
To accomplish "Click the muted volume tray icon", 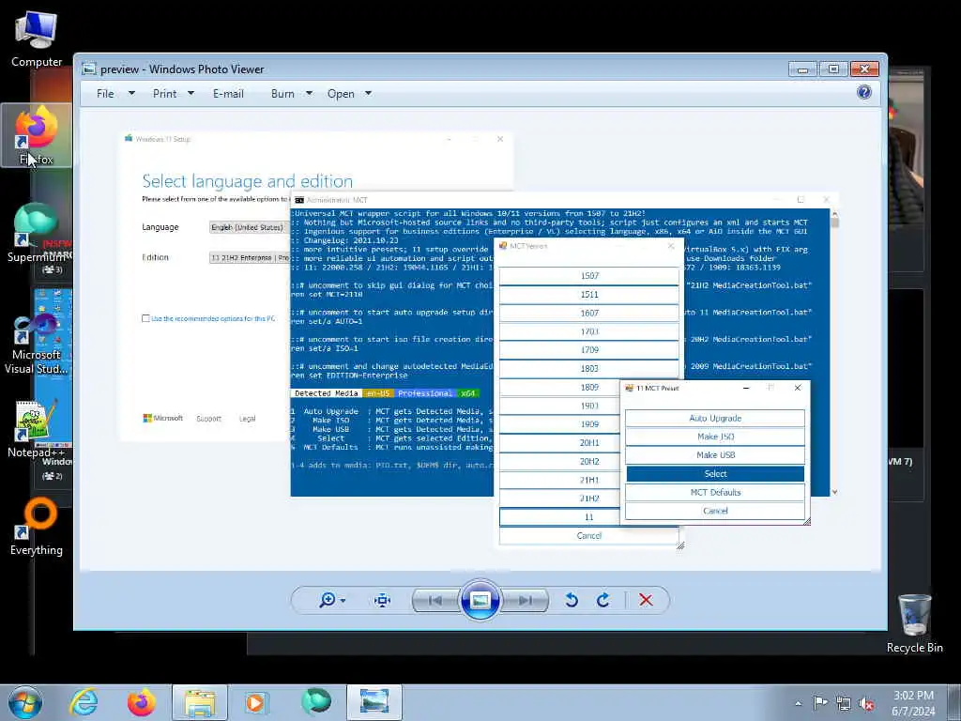I will [866, 703].
